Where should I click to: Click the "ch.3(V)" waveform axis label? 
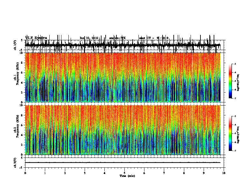(x=15, y=163)
